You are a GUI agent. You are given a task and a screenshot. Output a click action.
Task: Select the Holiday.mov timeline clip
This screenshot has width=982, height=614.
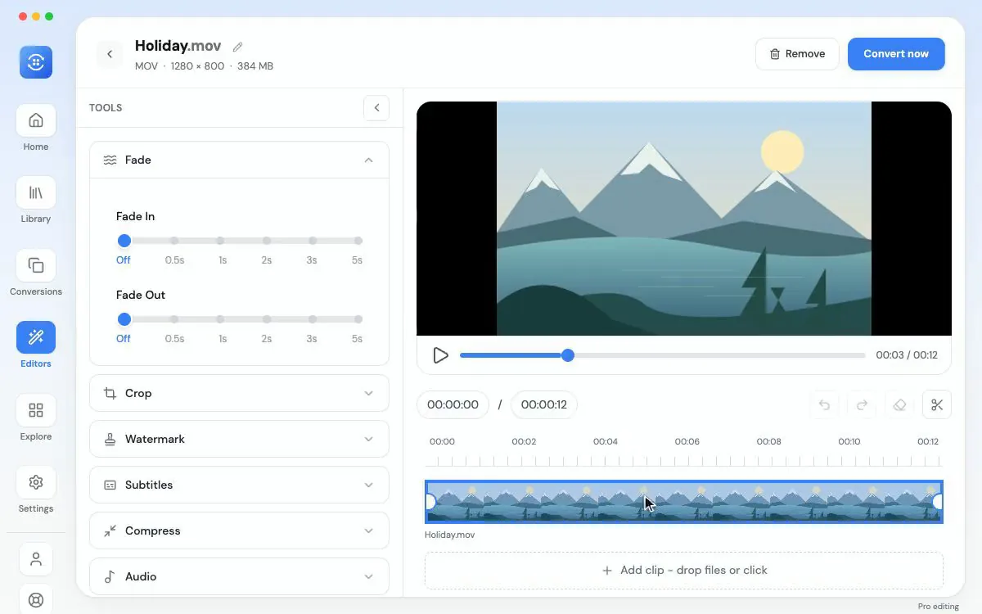pos(684,502)
